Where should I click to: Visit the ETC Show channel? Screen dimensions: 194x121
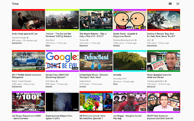point(50,81)
